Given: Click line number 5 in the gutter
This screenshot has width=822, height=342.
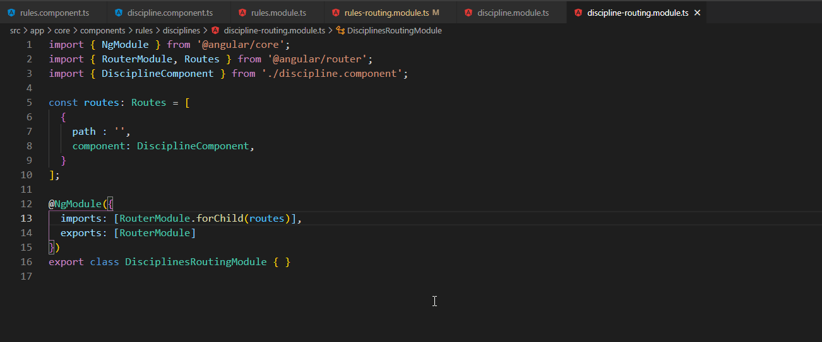Looking at the screenshot, I should click(x=29, y=103).
